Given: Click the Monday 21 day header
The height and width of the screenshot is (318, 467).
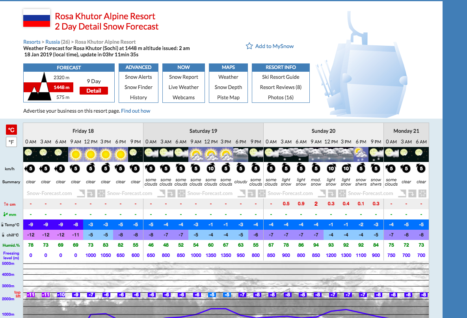Looking at the screenshot, I should pos(406,131).
